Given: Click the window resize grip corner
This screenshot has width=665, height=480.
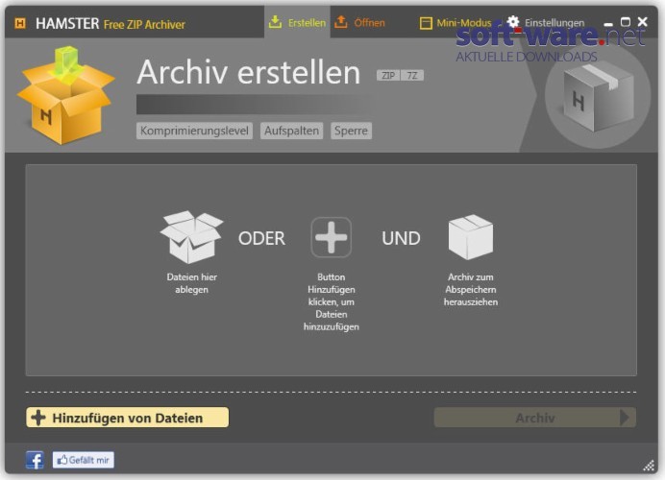Looking at the screenshot, I should point(649,466).
